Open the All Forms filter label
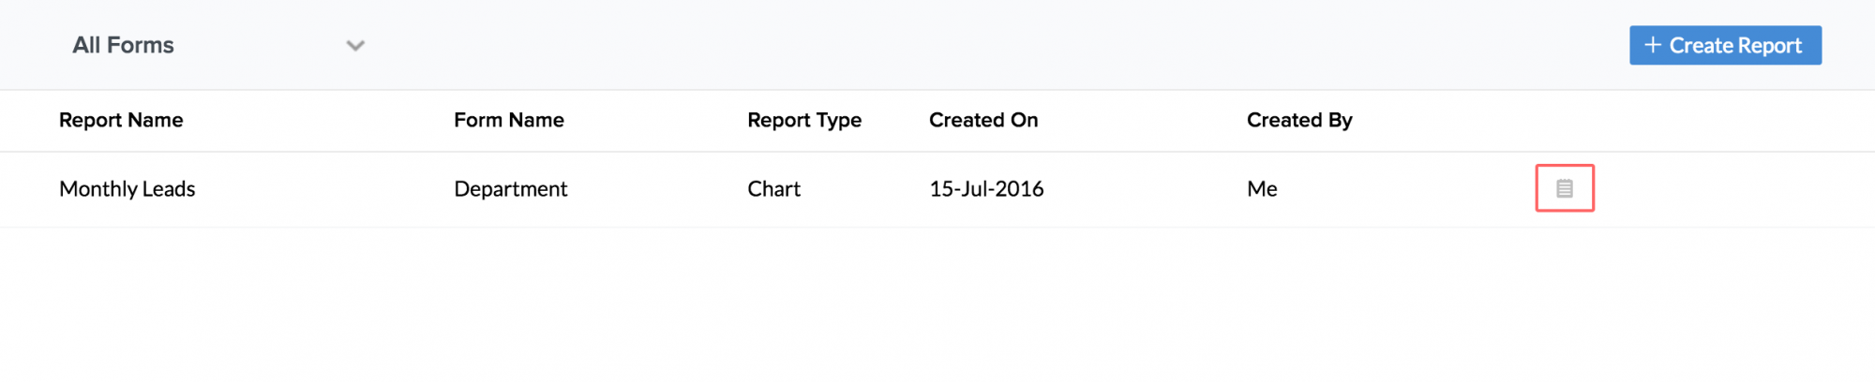This screenshot has height=382, width=1875. 123,45
